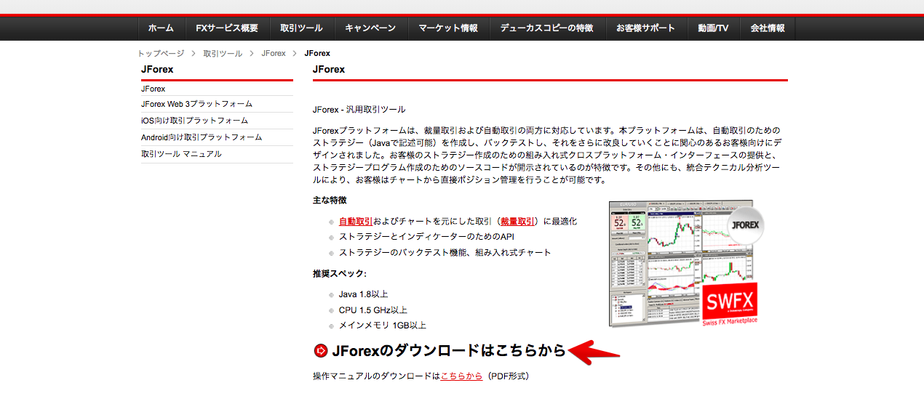
Task: Open JForex Web 3プラットフォーム in the sidebar
Action: click(196, 104)
